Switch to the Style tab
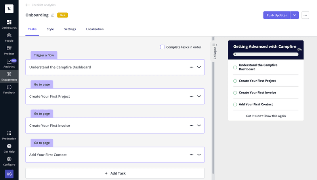 [50, 29]
